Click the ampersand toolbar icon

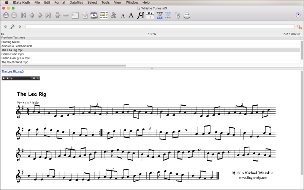113,15
